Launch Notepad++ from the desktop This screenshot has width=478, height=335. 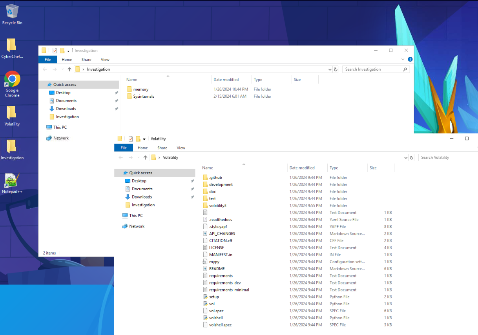pyautogui.click(x=12, y=183)
